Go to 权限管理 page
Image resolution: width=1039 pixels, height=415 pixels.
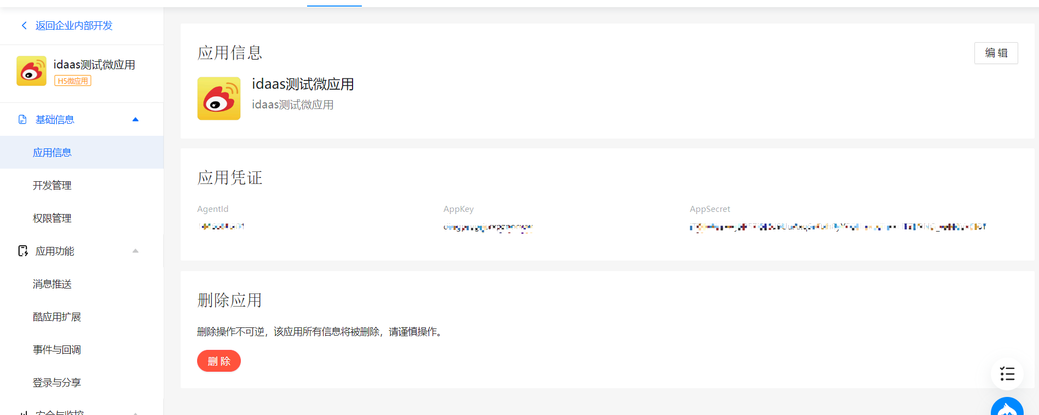[52, 218]
